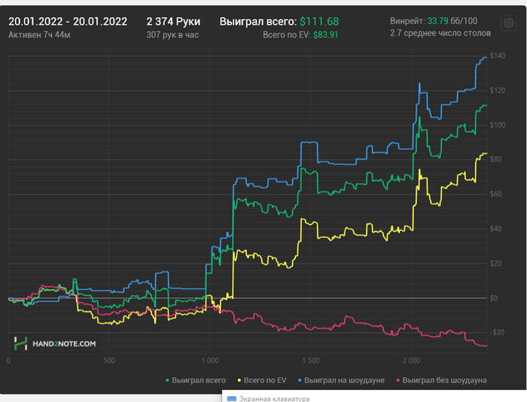The width and height of the screenshot is (527, 402).
Task: Click the EV total value $83.91
Action: [x=325, y=35]
